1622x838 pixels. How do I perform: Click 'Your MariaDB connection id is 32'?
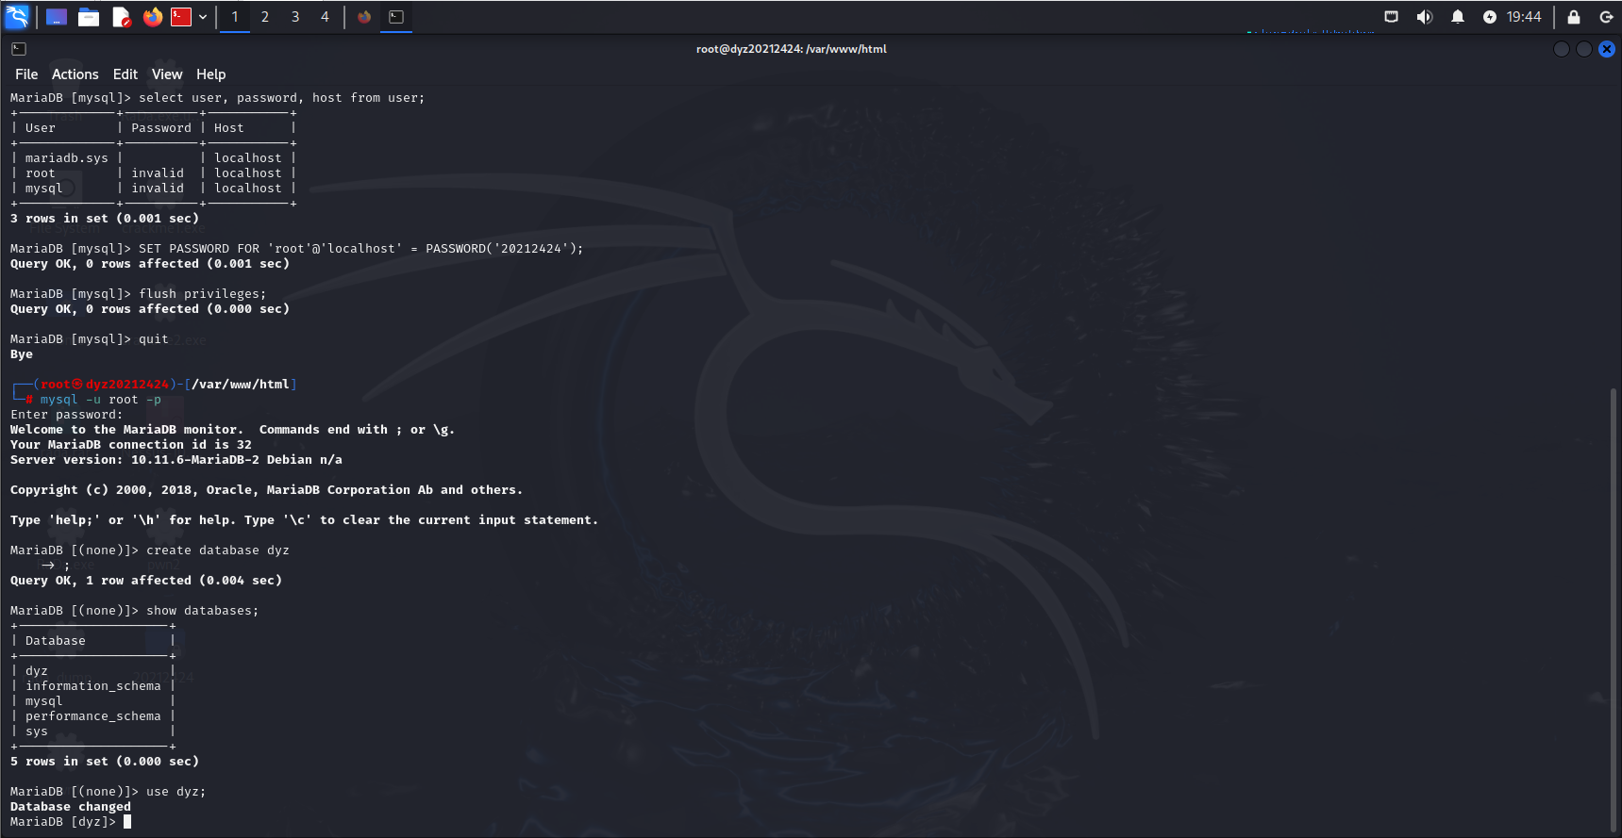(x=131, y=445)
